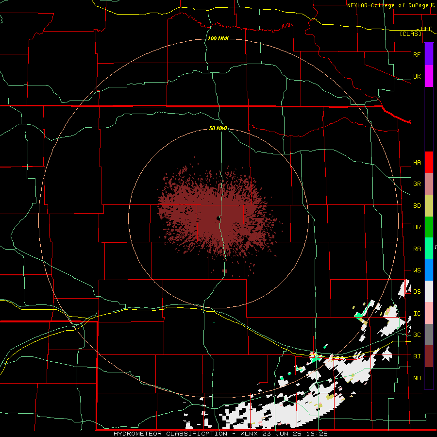Click the RF legend label

coord(417,54)
